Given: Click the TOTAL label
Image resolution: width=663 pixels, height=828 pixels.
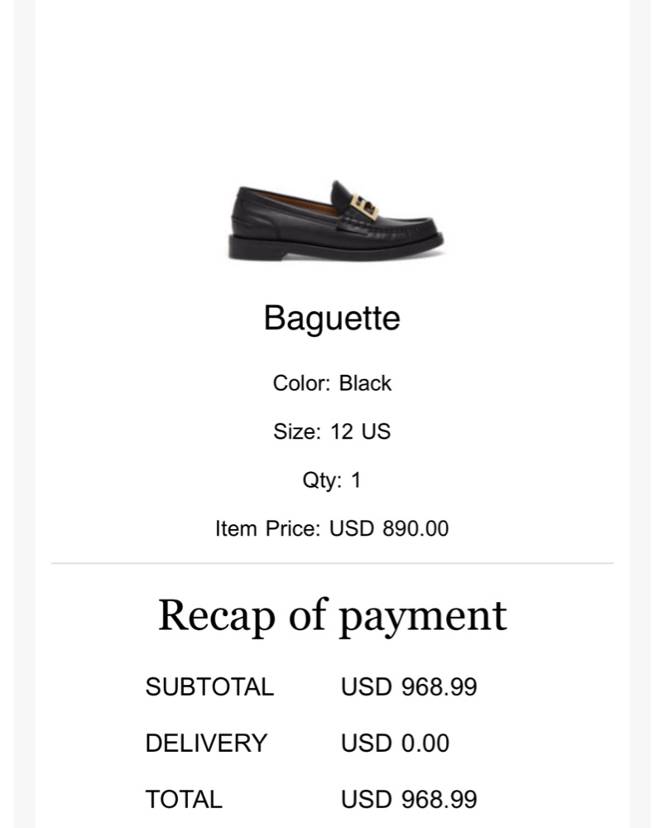Looking at the screenshot, I should (x=184, y=799).
